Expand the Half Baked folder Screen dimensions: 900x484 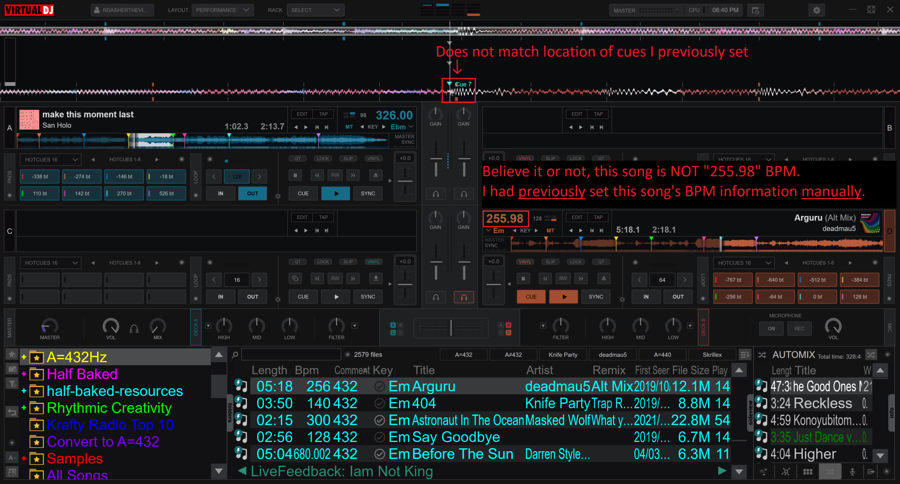tap(23, 374)
